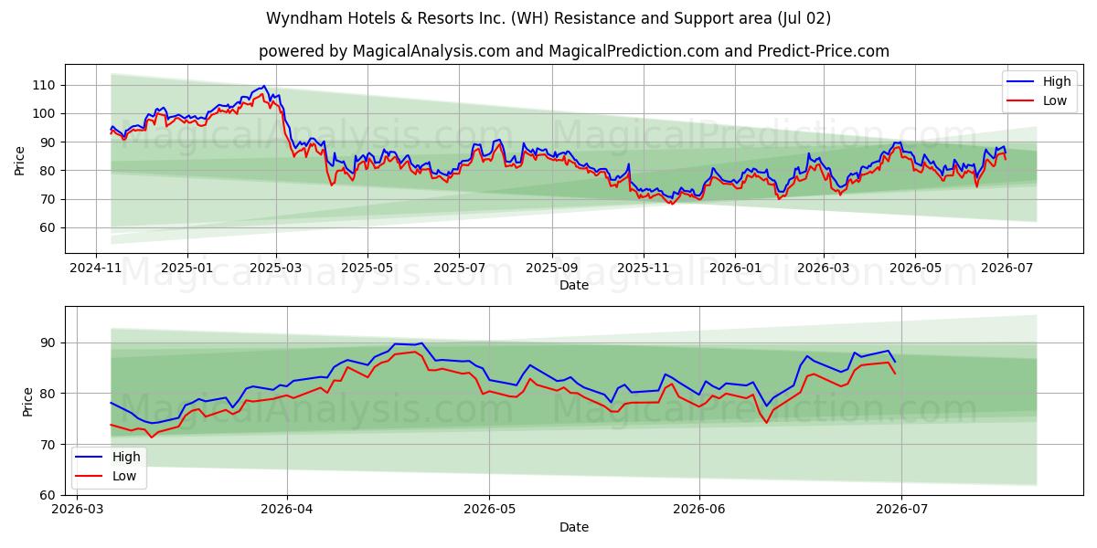Viewport: 1097px width, 548px height.
Task: Click the 'powered by MagicalAnalysis.com' subtitle
Action: (x=573, y=51)
